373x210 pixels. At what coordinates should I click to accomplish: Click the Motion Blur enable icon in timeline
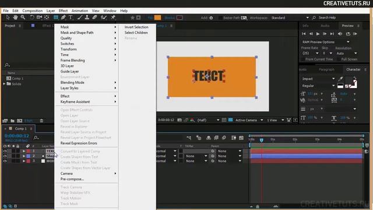coord(224,138)
